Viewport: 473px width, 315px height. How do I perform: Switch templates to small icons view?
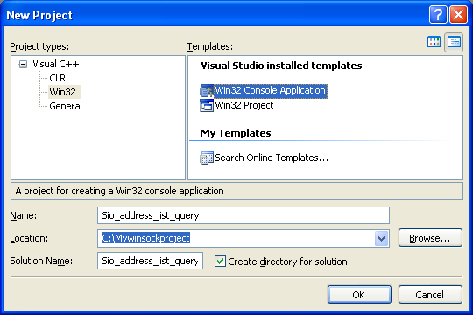click(x=454, y=42)
